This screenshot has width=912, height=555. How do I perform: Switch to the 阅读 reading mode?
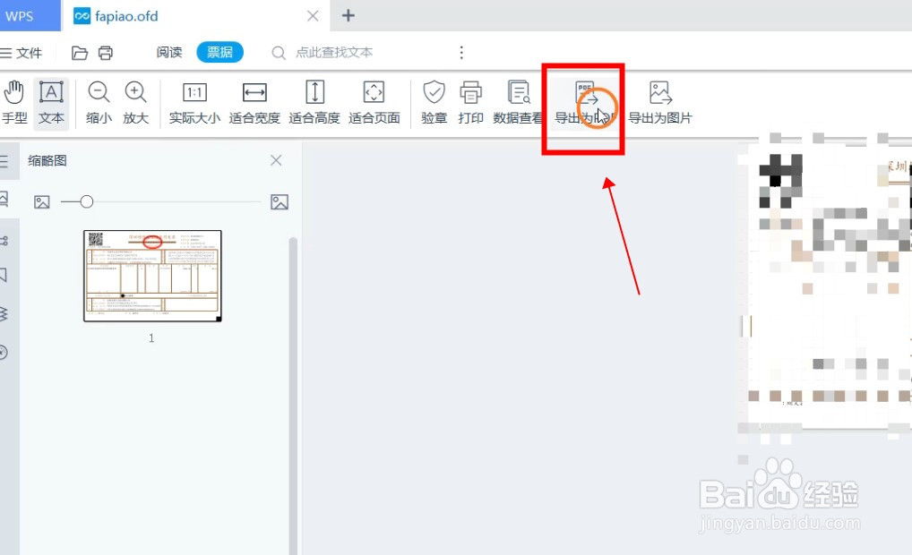168,52
